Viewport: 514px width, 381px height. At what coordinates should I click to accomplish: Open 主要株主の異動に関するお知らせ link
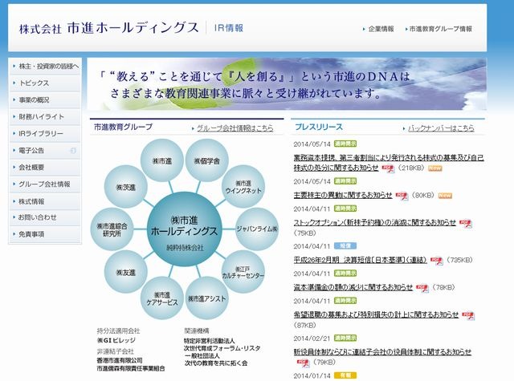(x=343, y=196)
